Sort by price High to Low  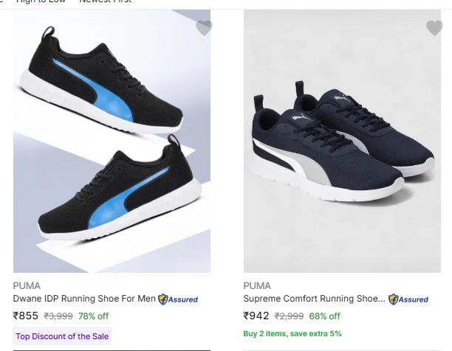(41, 2)
